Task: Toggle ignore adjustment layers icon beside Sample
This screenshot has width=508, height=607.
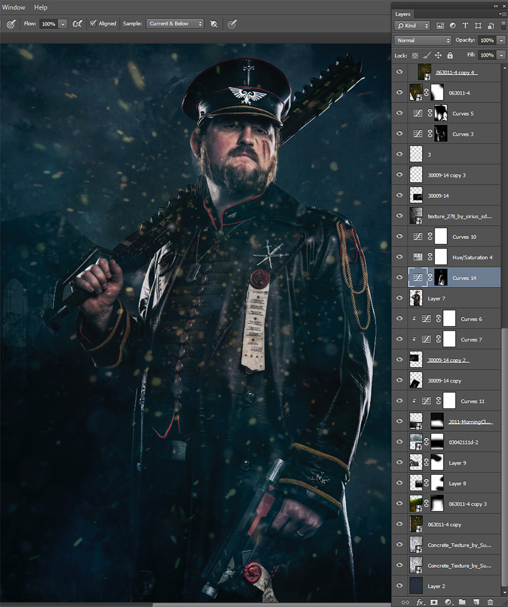Action: coord(214,24)
